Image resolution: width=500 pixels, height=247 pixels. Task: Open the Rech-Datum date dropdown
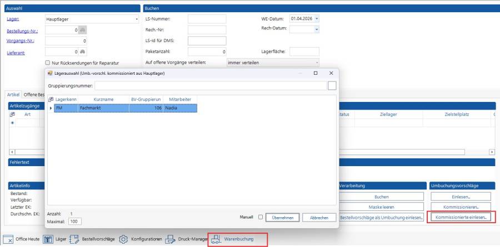317,29
